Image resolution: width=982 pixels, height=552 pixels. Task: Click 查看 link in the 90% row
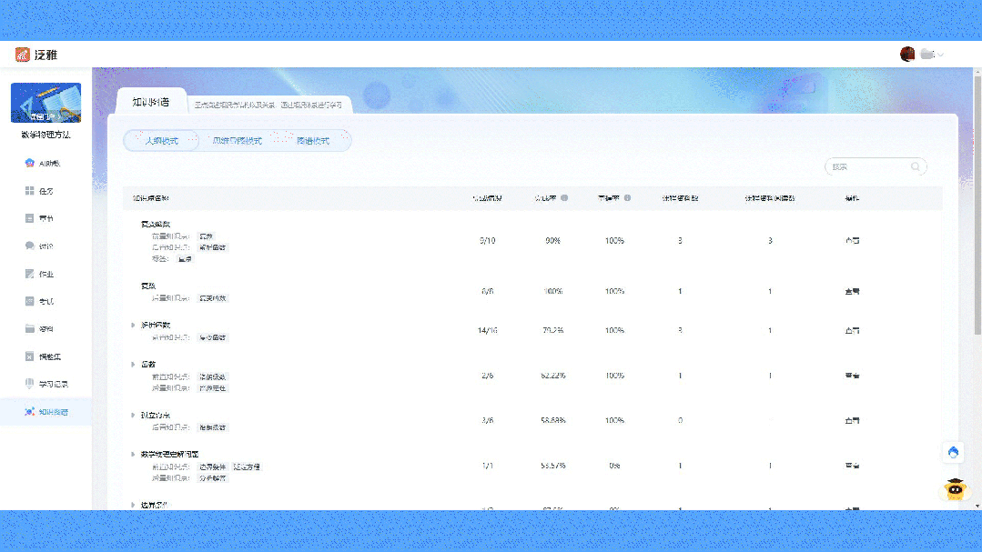coord(852,241)
